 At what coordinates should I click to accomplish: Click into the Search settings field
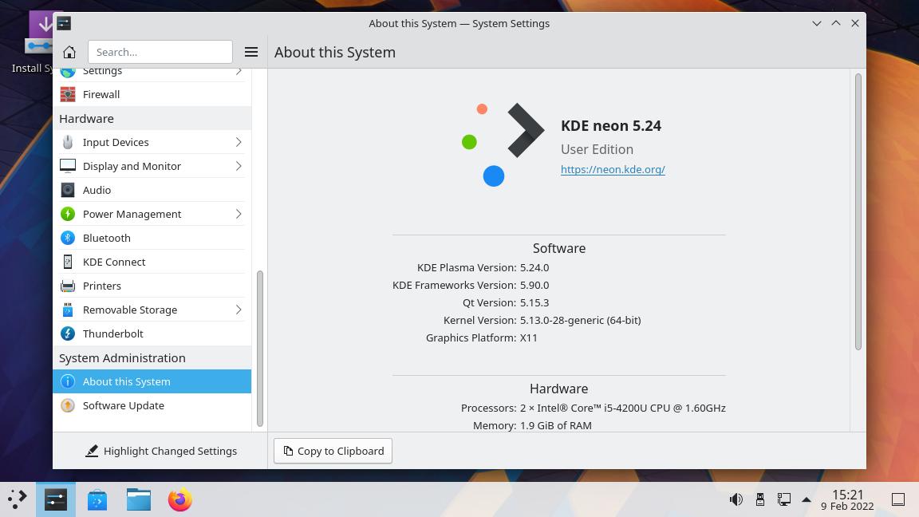coord(160,52)
